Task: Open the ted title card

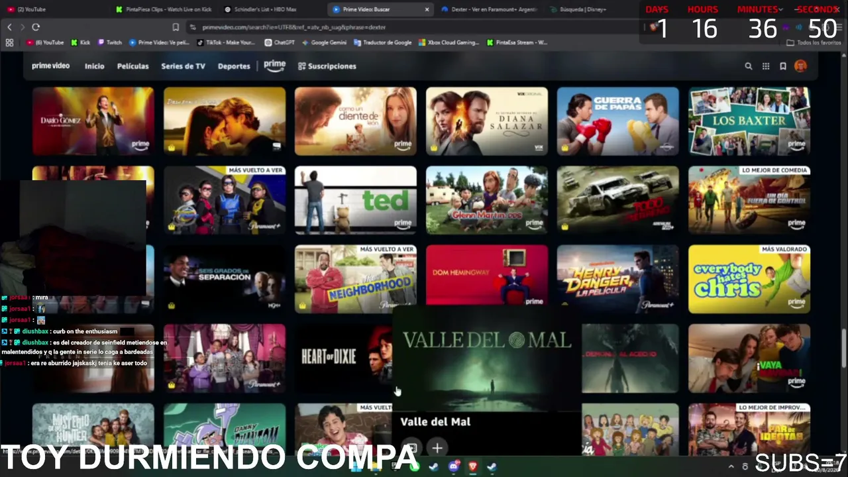Action: tap(356, 200)
